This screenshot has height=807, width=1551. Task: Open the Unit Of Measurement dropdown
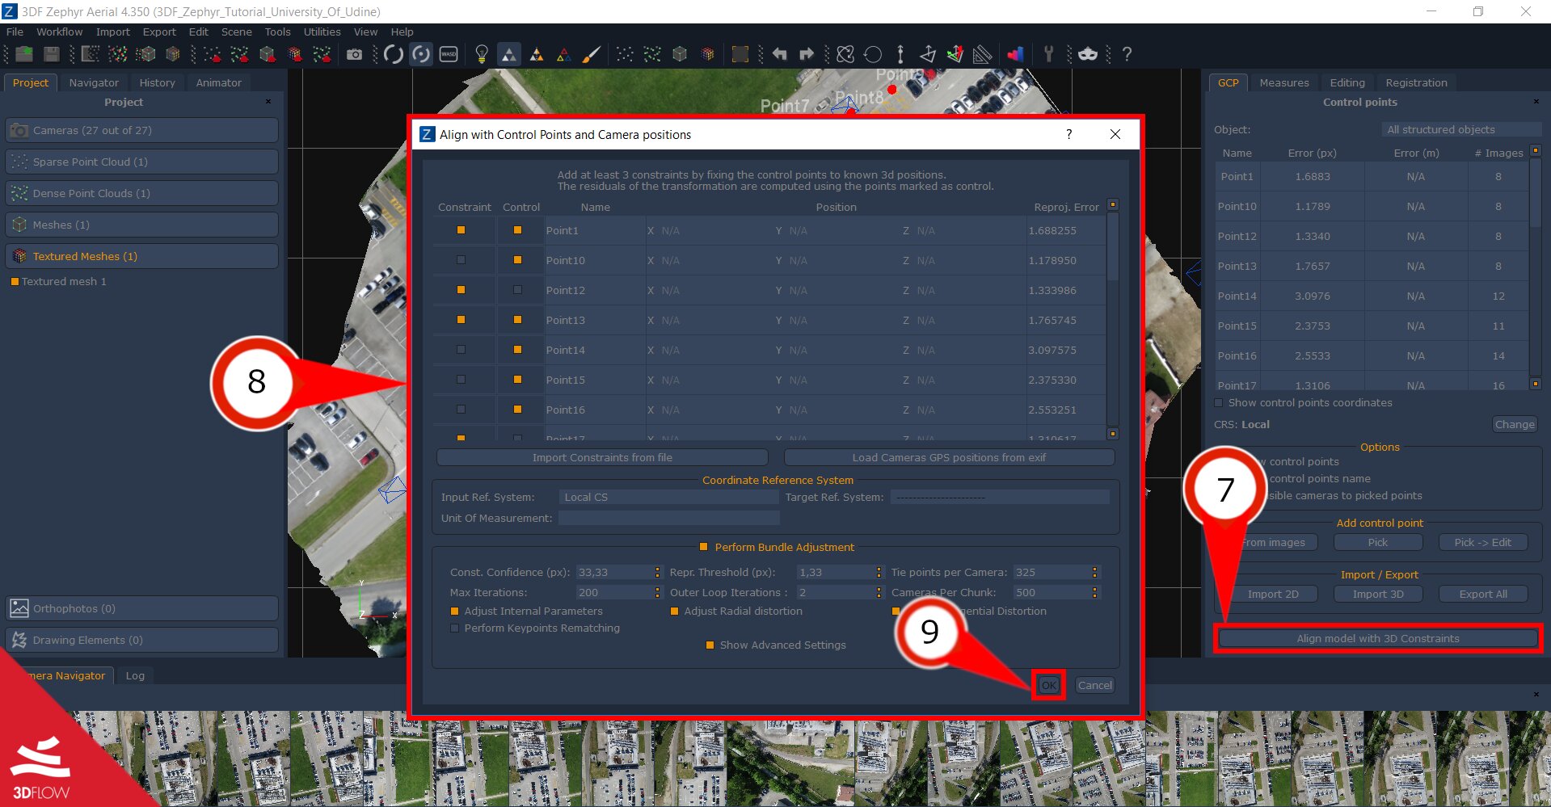[668, 518]
